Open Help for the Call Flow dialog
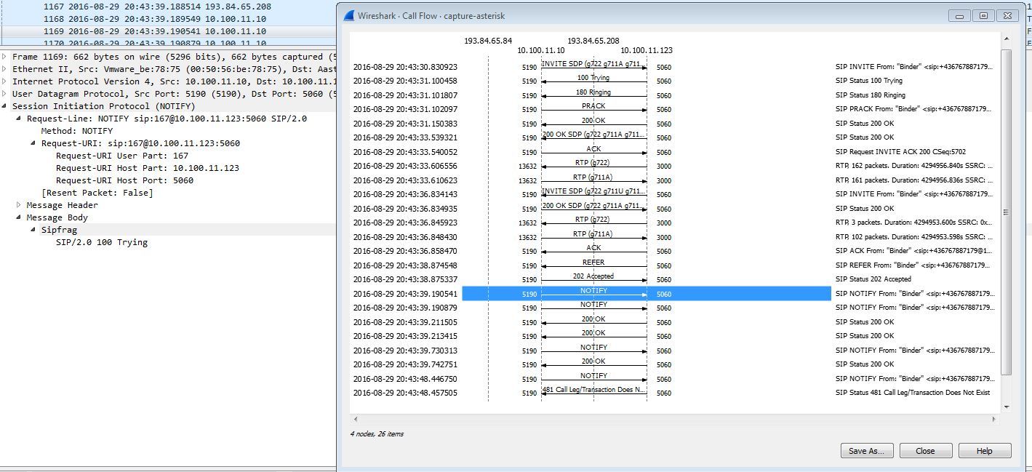 985,451
